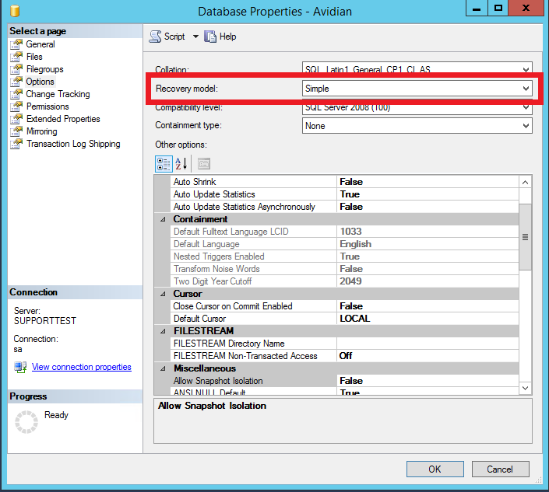
Task: Select the Default Fulltext Language LCID row
Action: tap(345, 232)
